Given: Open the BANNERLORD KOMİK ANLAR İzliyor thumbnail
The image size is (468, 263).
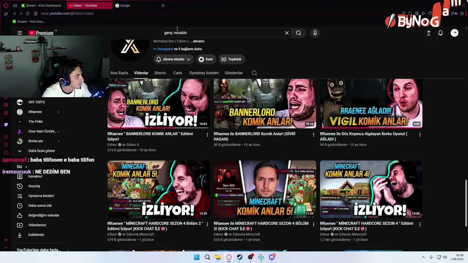Looking at the screenshot, I should click(x=159, y=103).
